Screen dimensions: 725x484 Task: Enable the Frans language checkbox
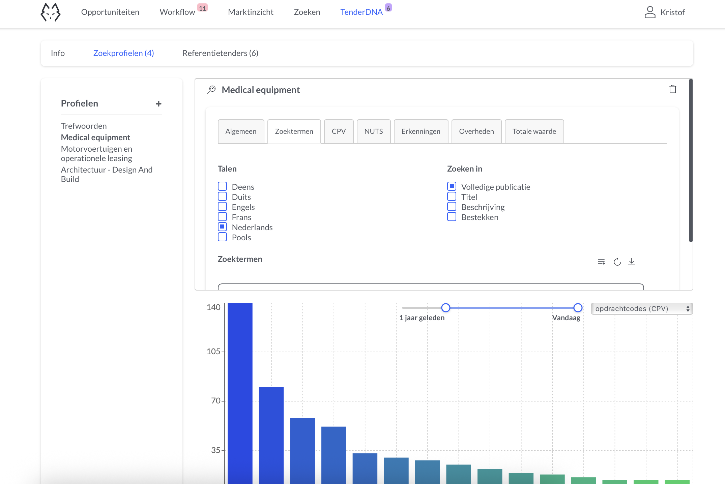click(x=222, y=216)
